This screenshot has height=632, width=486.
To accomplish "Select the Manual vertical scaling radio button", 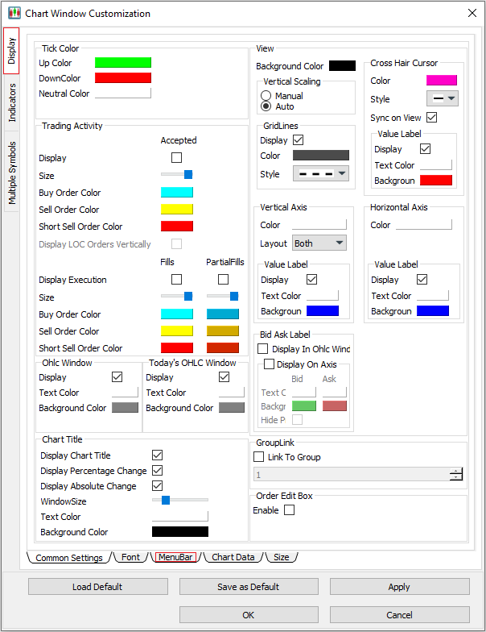I will [x=266, y=96].
